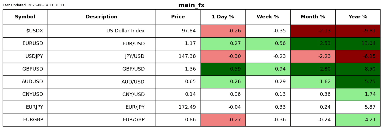383x129 pixels.
Task: Click the USDJPY symbol
Action: pos(34,57)
